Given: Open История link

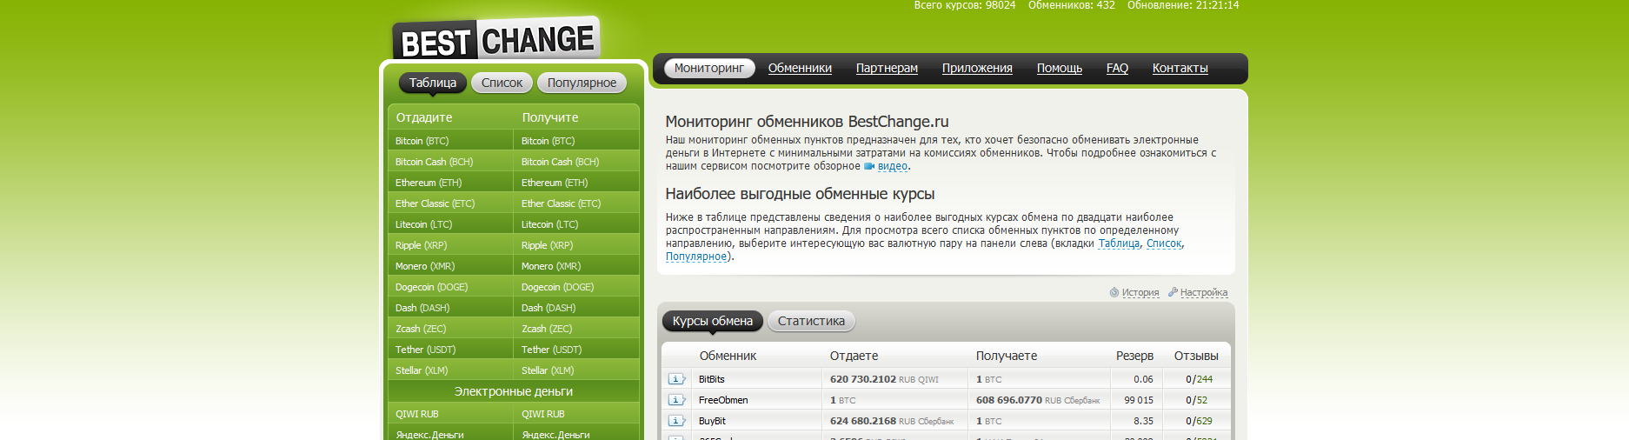Looking at the screenshot, I should click(1140, 292).
